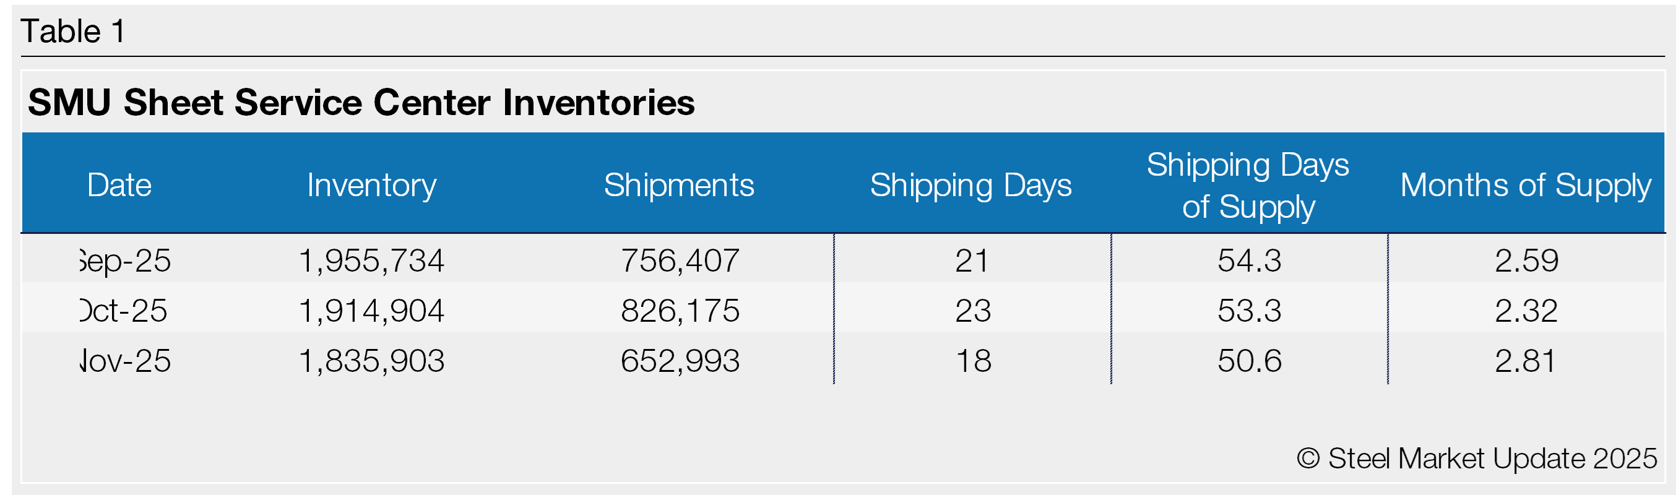This screenshot has width=1676, height=495.
Task: Click the Date column header
Action: click(119, 186)
